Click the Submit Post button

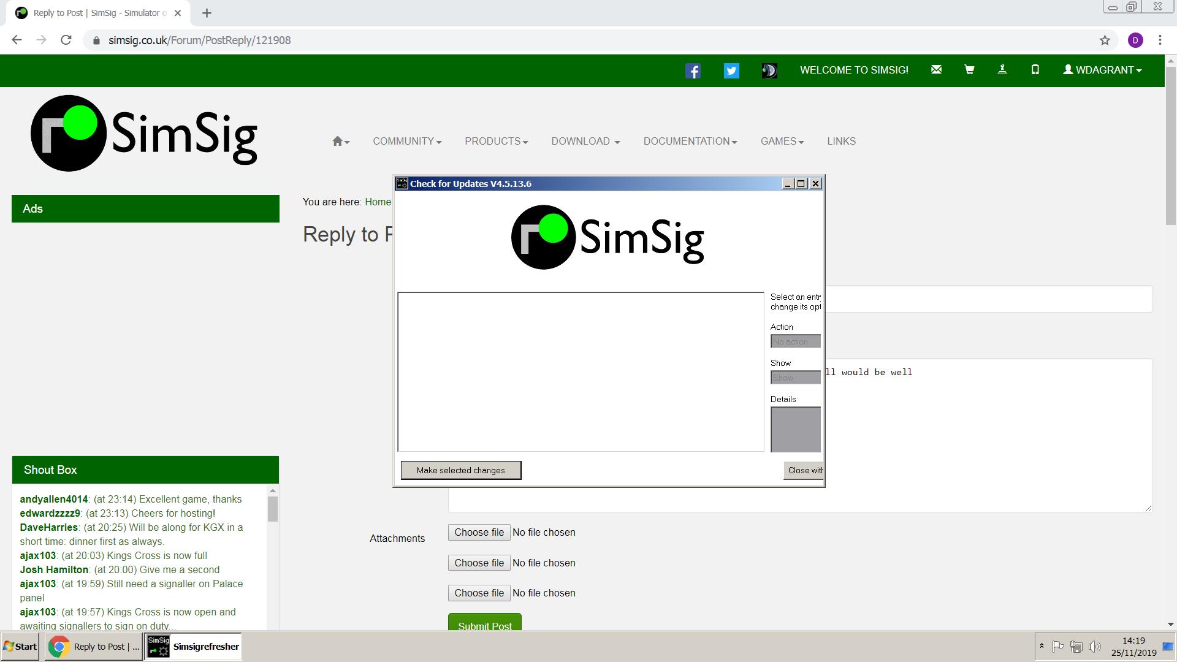484,622
